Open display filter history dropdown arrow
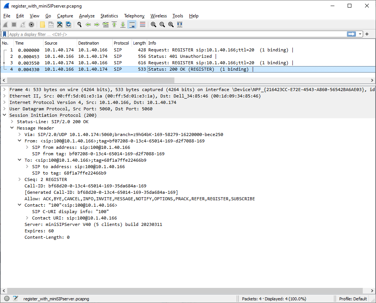 [360, 34]
